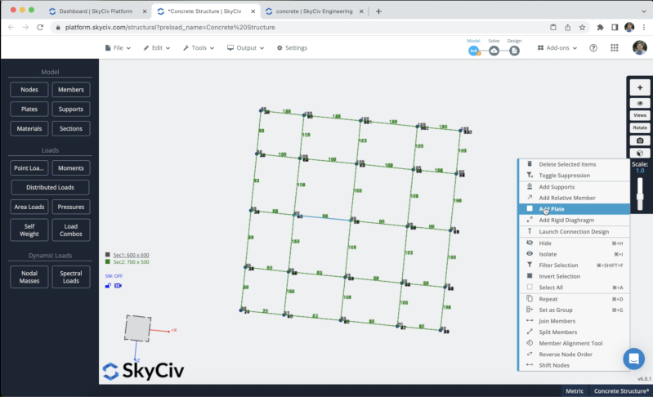Click the Rotate button on right toolbar
This screenshot has height=397, width=653.
point(640,127)
